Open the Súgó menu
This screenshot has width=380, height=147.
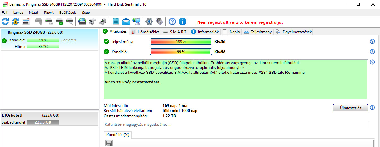(x=86, y=13)
